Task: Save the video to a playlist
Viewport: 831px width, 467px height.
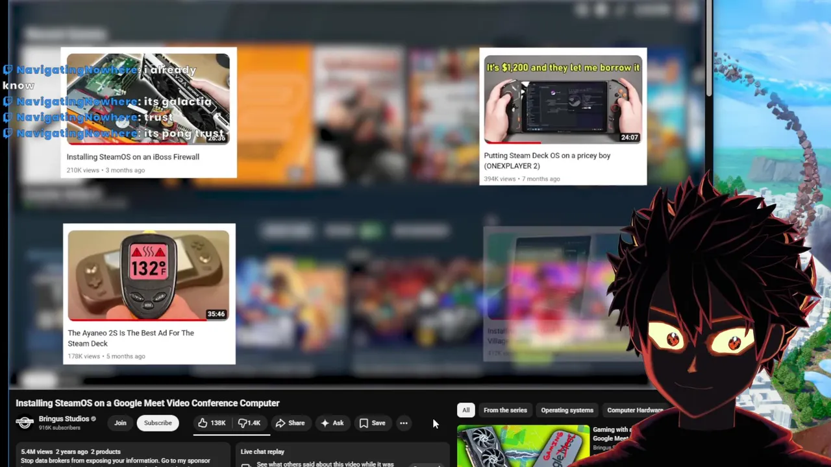Action: (373, 423)
